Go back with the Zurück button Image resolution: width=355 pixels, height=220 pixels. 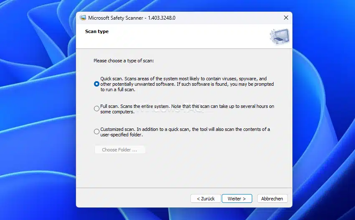(x=205, y=199)
